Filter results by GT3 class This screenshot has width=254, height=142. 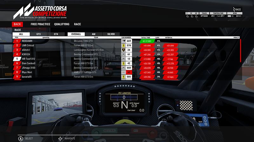38,34
